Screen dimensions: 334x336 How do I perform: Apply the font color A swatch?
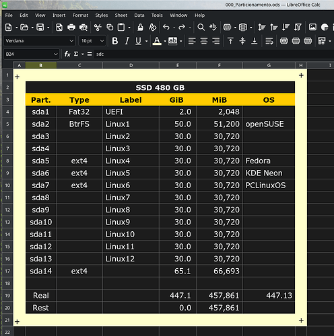(x=157, y=41)
